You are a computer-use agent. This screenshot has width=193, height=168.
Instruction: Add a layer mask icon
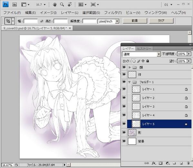click(160, 163)
